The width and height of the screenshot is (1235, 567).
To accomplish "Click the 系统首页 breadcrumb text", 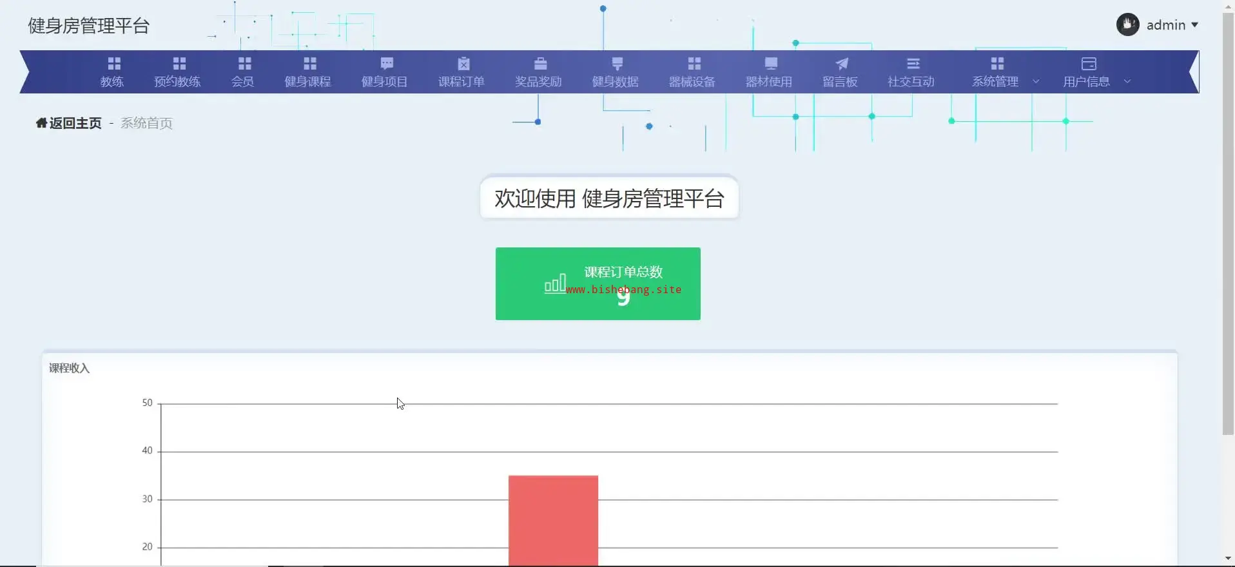I will 146,123.
